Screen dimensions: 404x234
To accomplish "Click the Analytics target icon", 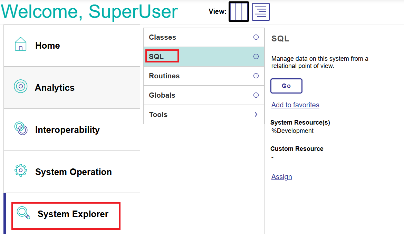I will point(21,86).
